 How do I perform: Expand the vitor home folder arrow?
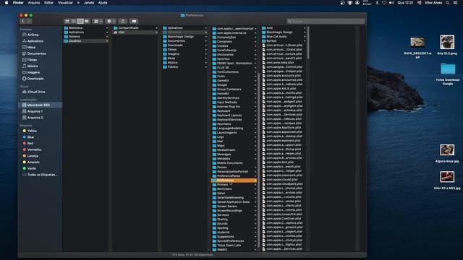pos(156,32)
